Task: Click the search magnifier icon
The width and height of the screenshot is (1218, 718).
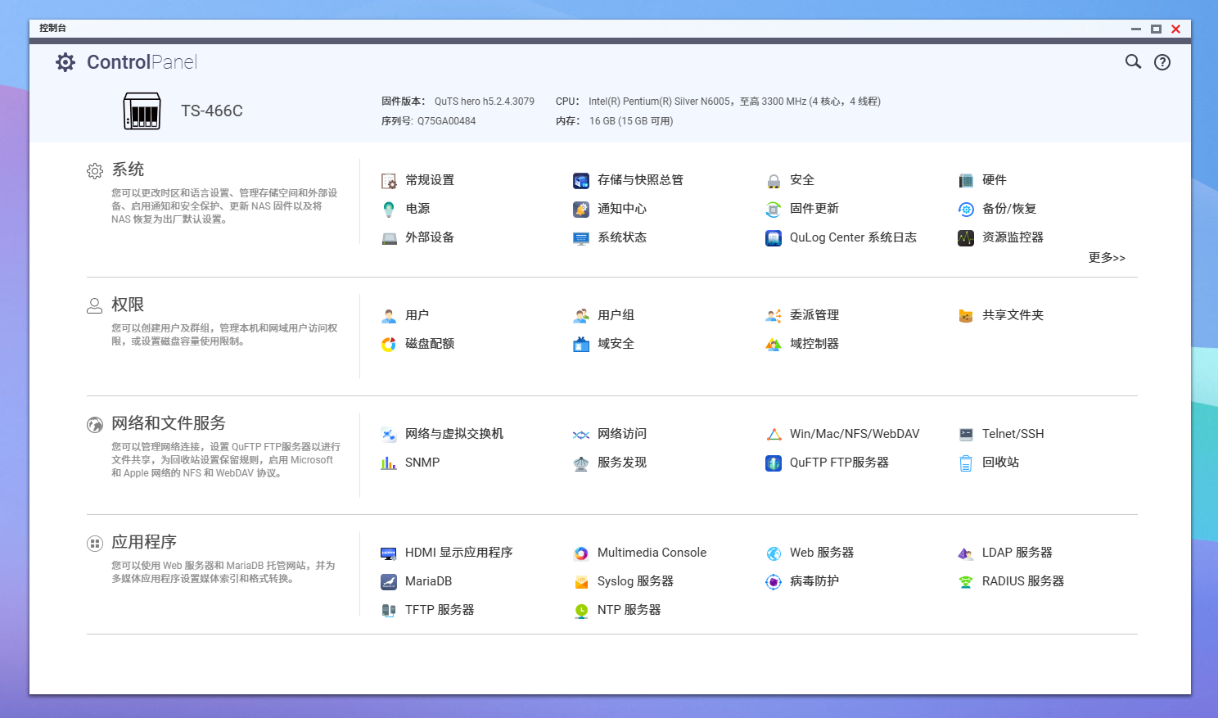Action: (x=1133, y=61)
